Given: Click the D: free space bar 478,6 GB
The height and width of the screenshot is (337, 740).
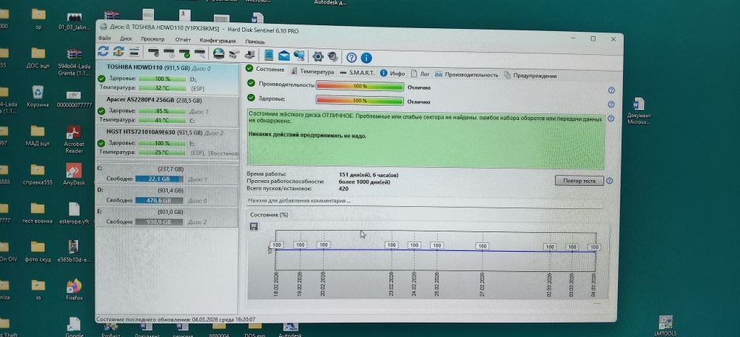Looking at the screenshot, I should click(x=159, y=201).
